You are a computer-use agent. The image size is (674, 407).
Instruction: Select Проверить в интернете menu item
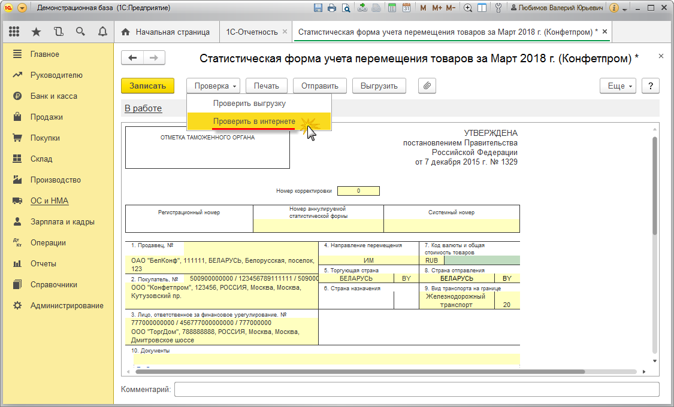(259, 122)
